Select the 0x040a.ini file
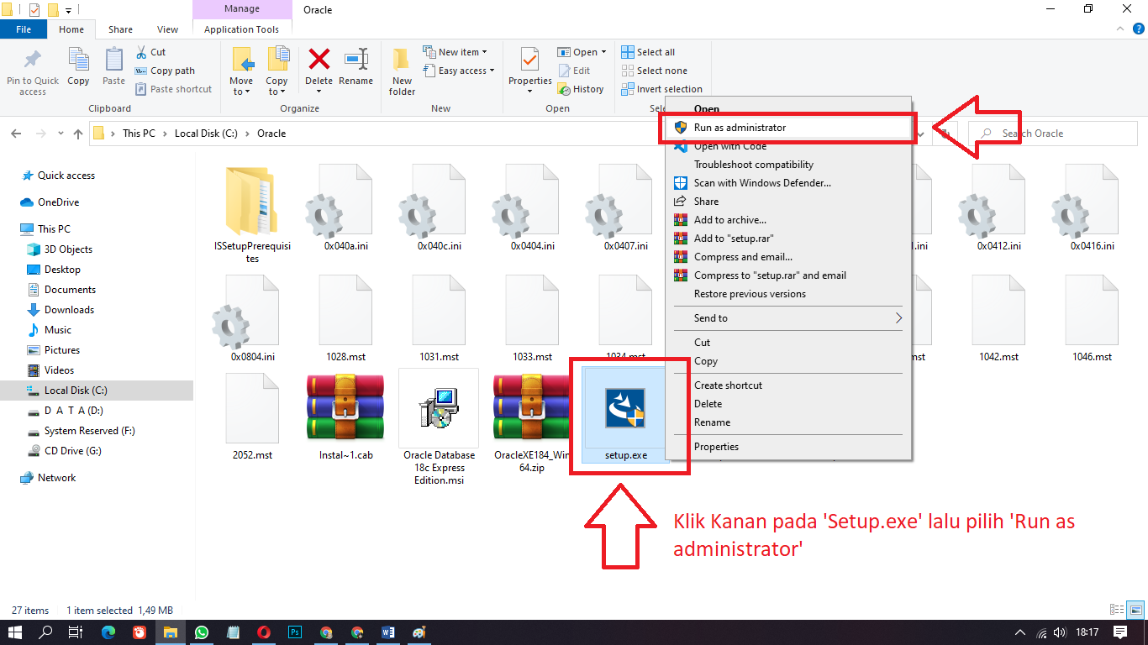This screenshot has width=1148, height=645. click(x=346, y=208)
